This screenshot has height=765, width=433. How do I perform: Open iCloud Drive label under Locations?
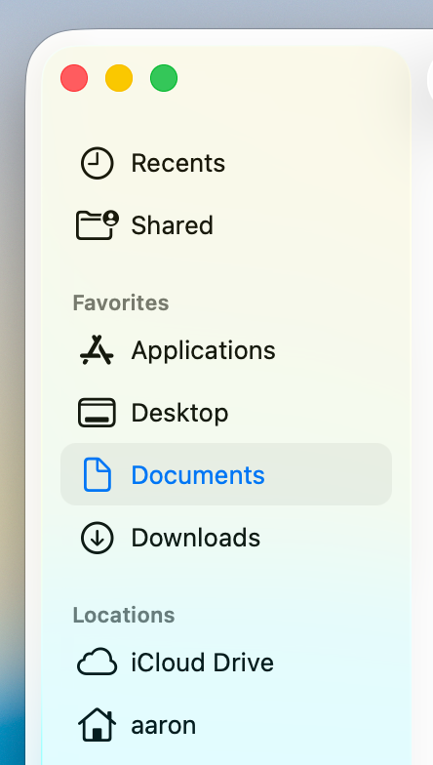pyautogui.click(x=203, y=662)
